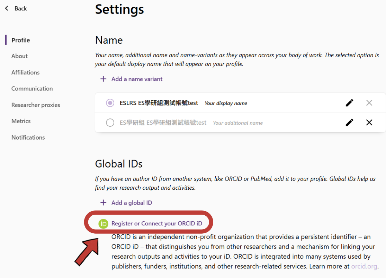The image size is (386, 278).
Task: Open the orcid.org link
Action: point(364,267)
